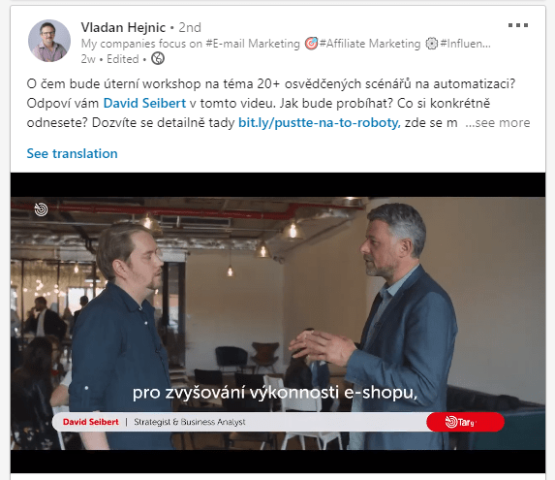Open the David Seibert mention link
555x480 pixels.
144,103
